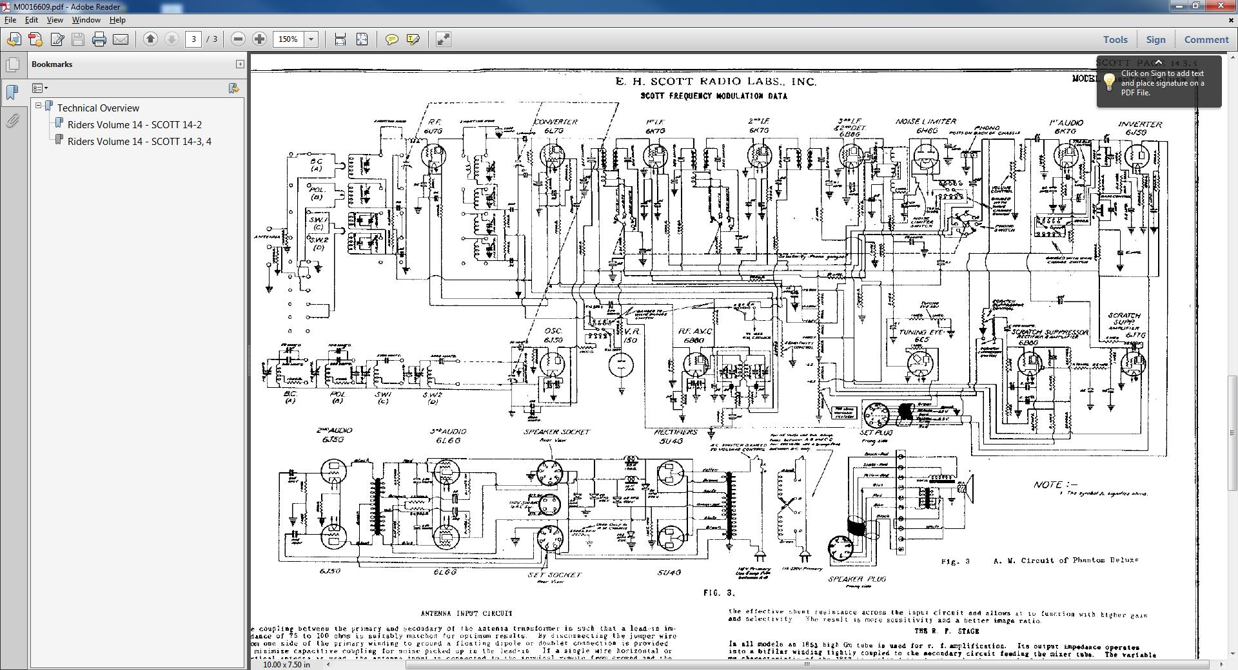This screenshot has height=670, width=1238.
Task: Fit page width scrolling icon
Action: [x=340, y=39]
